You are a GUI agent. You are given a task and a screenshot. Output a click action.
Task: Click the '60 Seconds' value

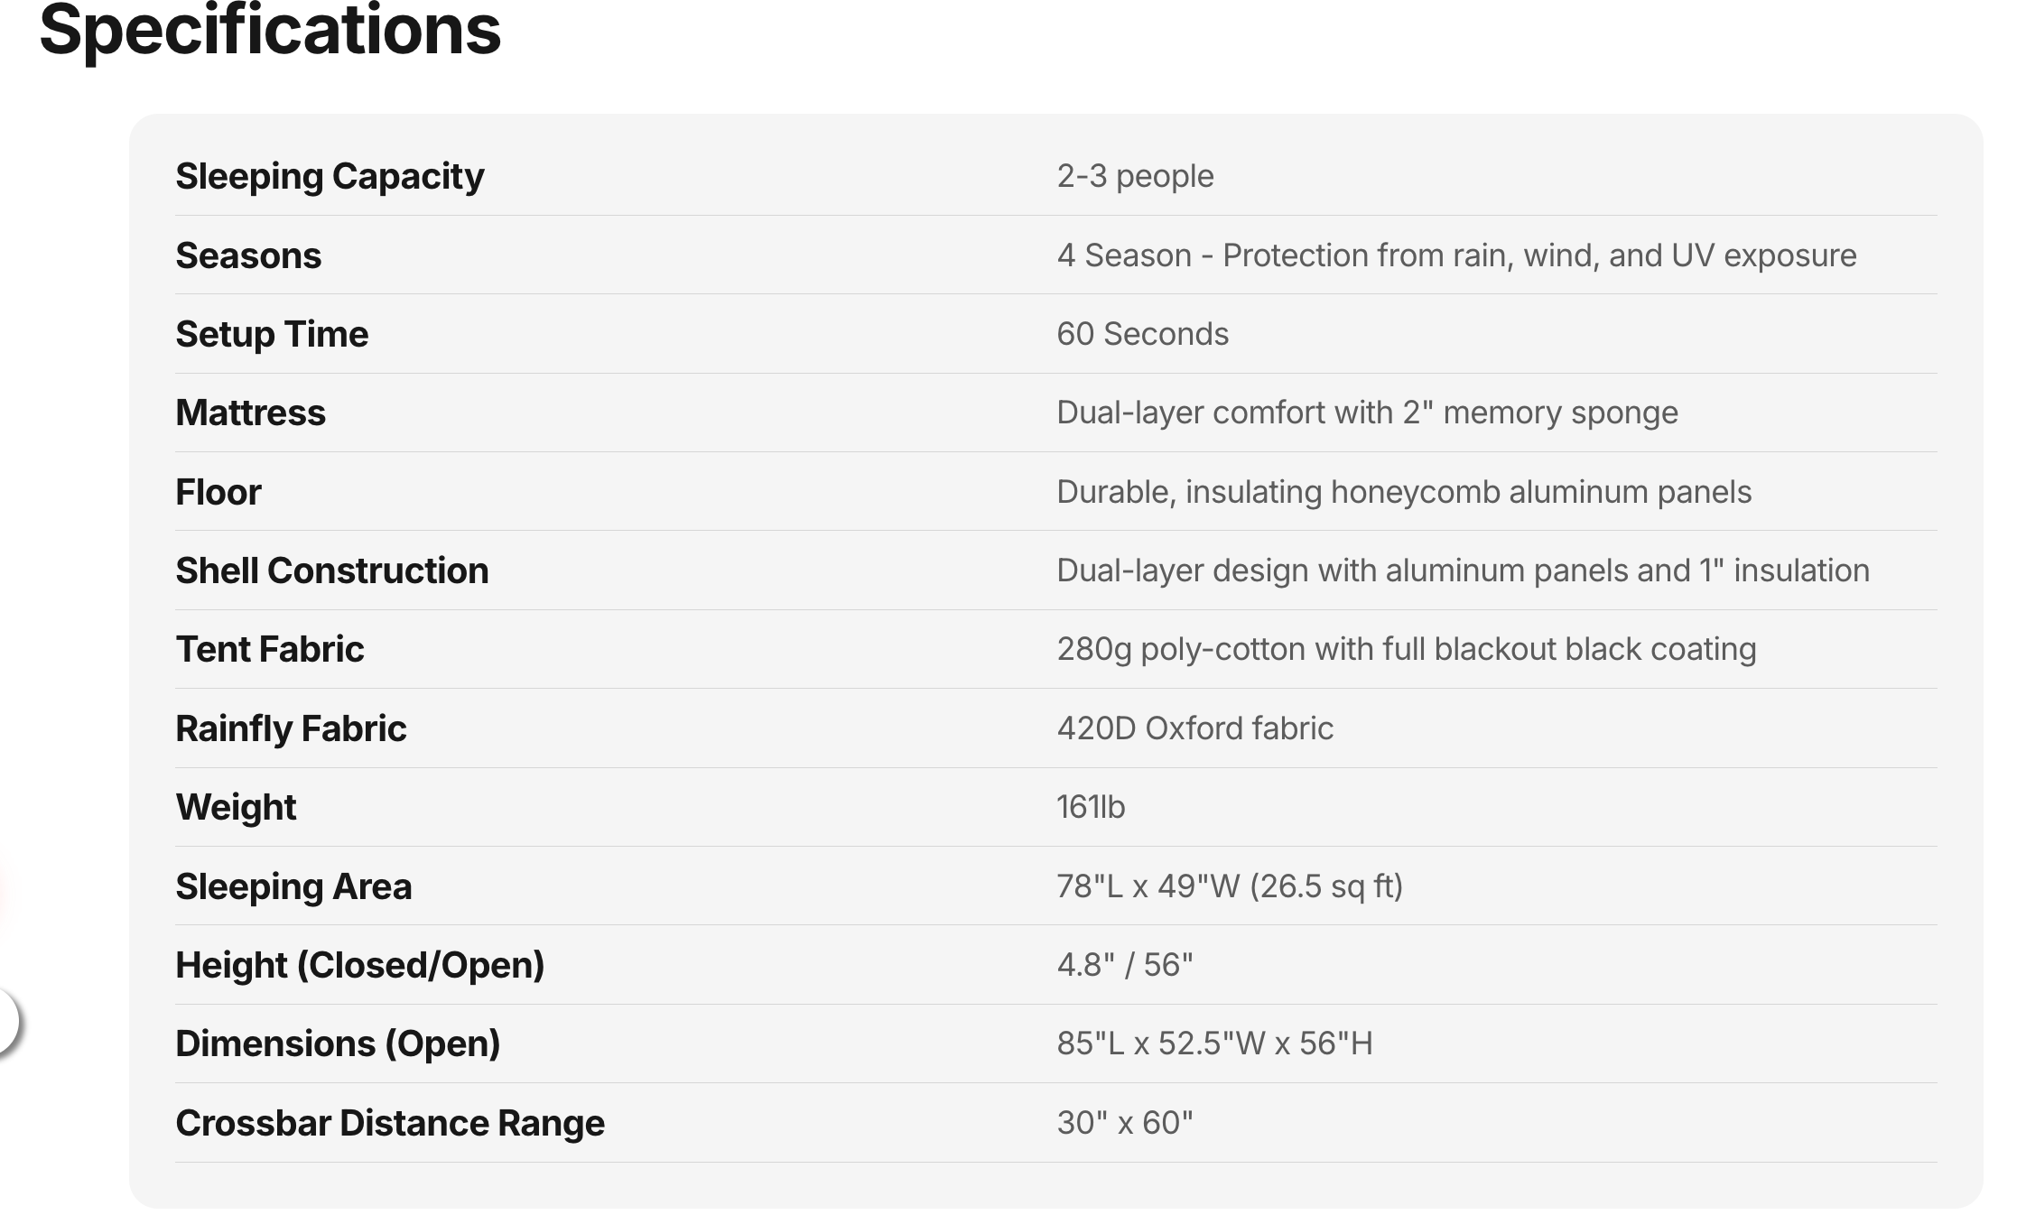point(1142,334)
